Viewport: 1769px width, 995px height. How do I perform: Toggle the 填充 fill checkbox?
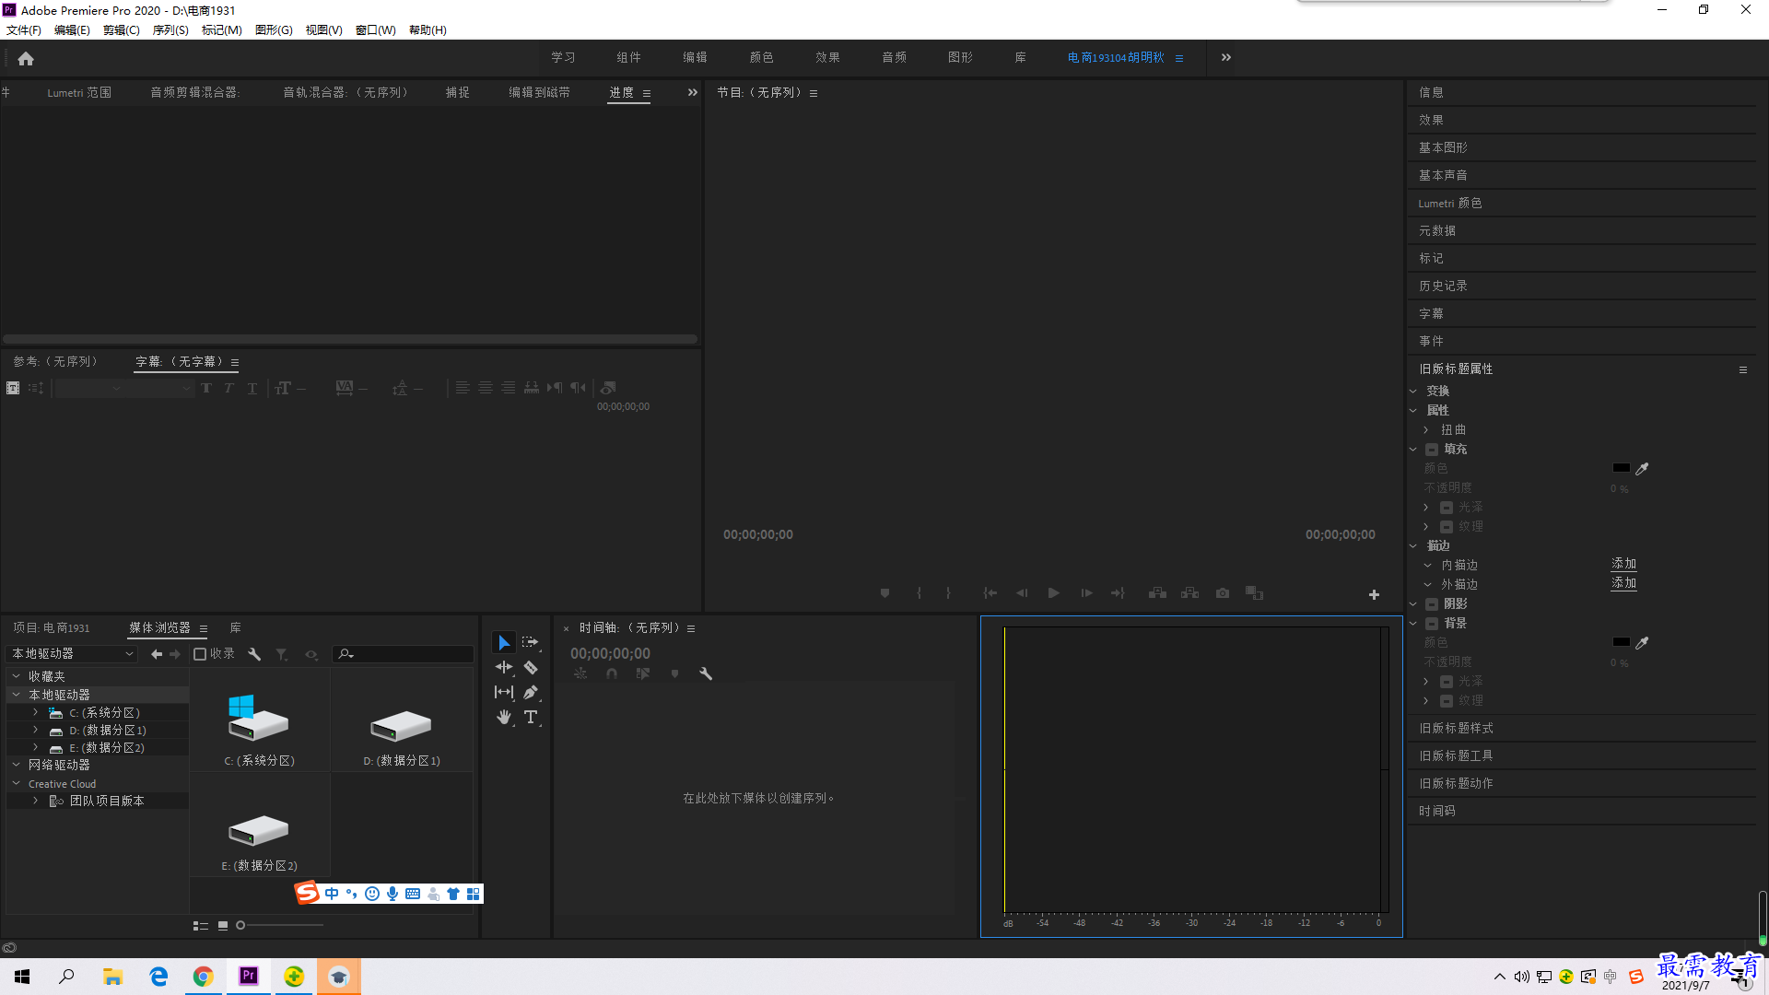coord(1432,450)
